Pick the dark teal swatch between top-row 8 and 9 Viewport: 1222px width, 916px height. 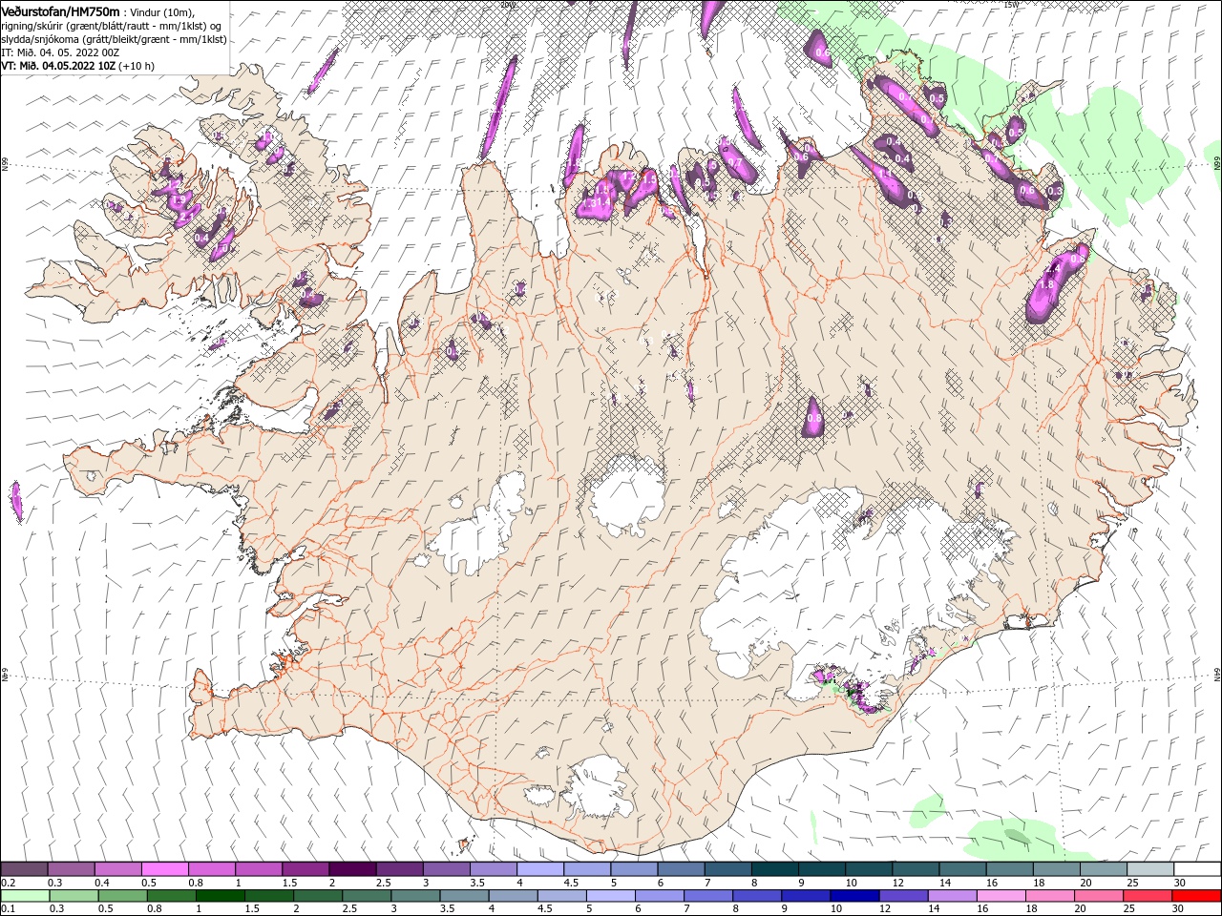775,869
